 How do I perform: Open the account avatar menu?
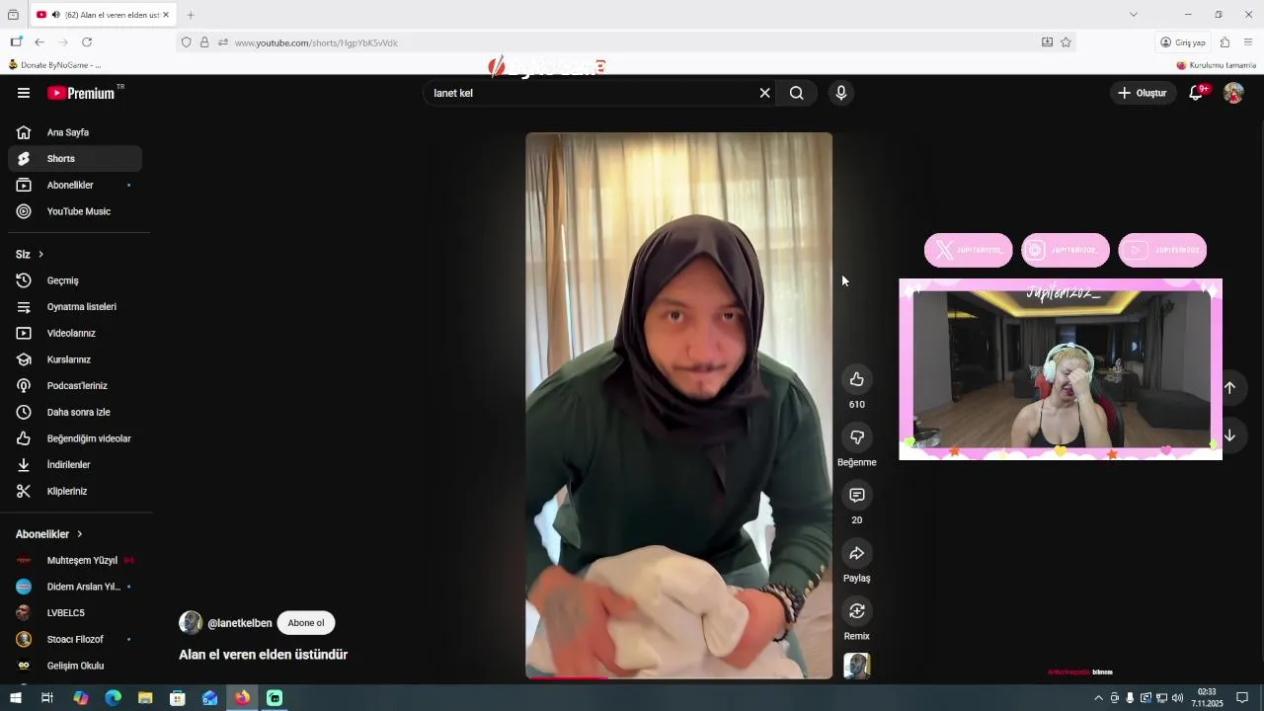[x=1233, y=93]
